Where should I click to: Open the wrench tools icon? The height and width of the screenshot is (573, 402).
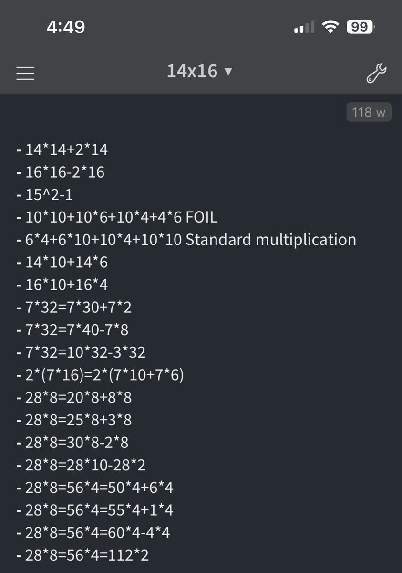pos(376,73)
